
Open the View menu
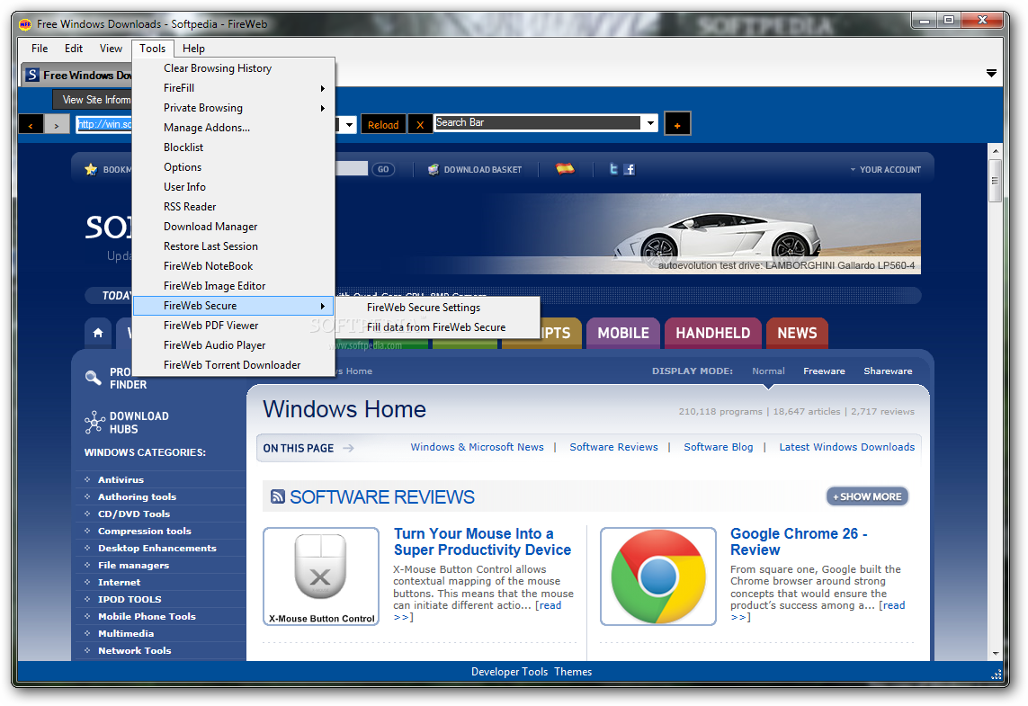[111, 49]
